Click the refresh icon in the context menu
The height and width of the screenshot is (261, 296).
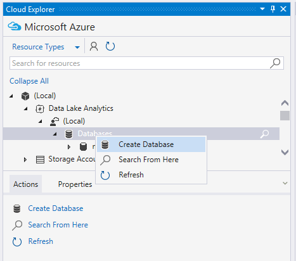pos(105,175)
